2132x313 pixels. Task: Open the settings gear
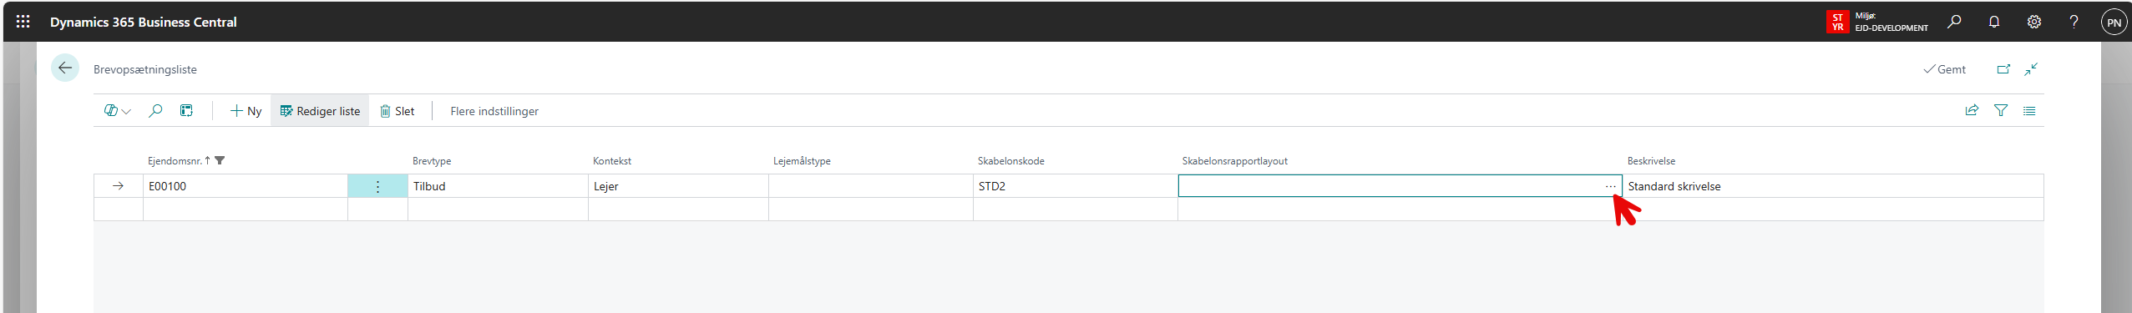point(2034,22)
